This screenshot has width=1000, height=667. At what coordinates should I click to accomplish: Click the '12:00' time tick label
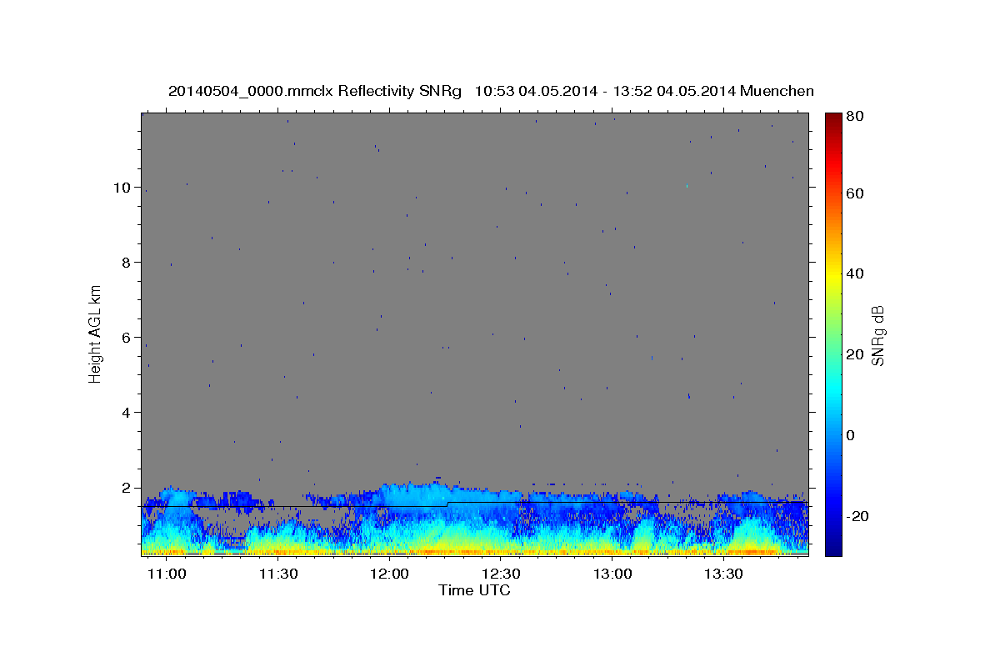[389, 574]
